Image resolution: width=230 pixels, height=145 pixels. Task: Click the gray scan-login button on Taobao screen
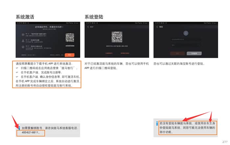click(194, 53)
